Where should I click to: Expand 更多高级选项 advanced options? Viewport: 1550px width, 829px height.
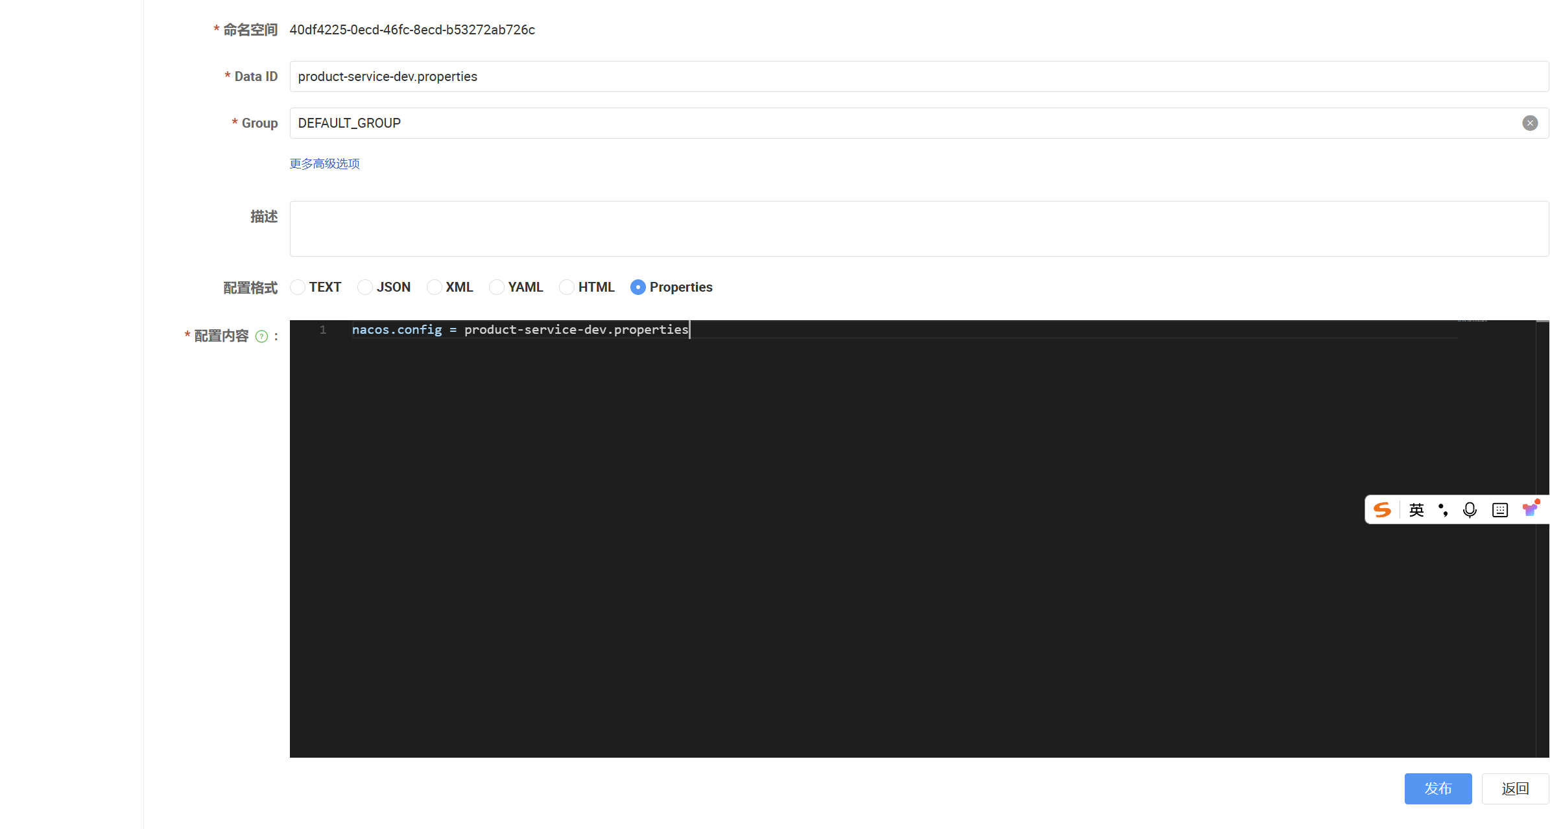(324, 164)
